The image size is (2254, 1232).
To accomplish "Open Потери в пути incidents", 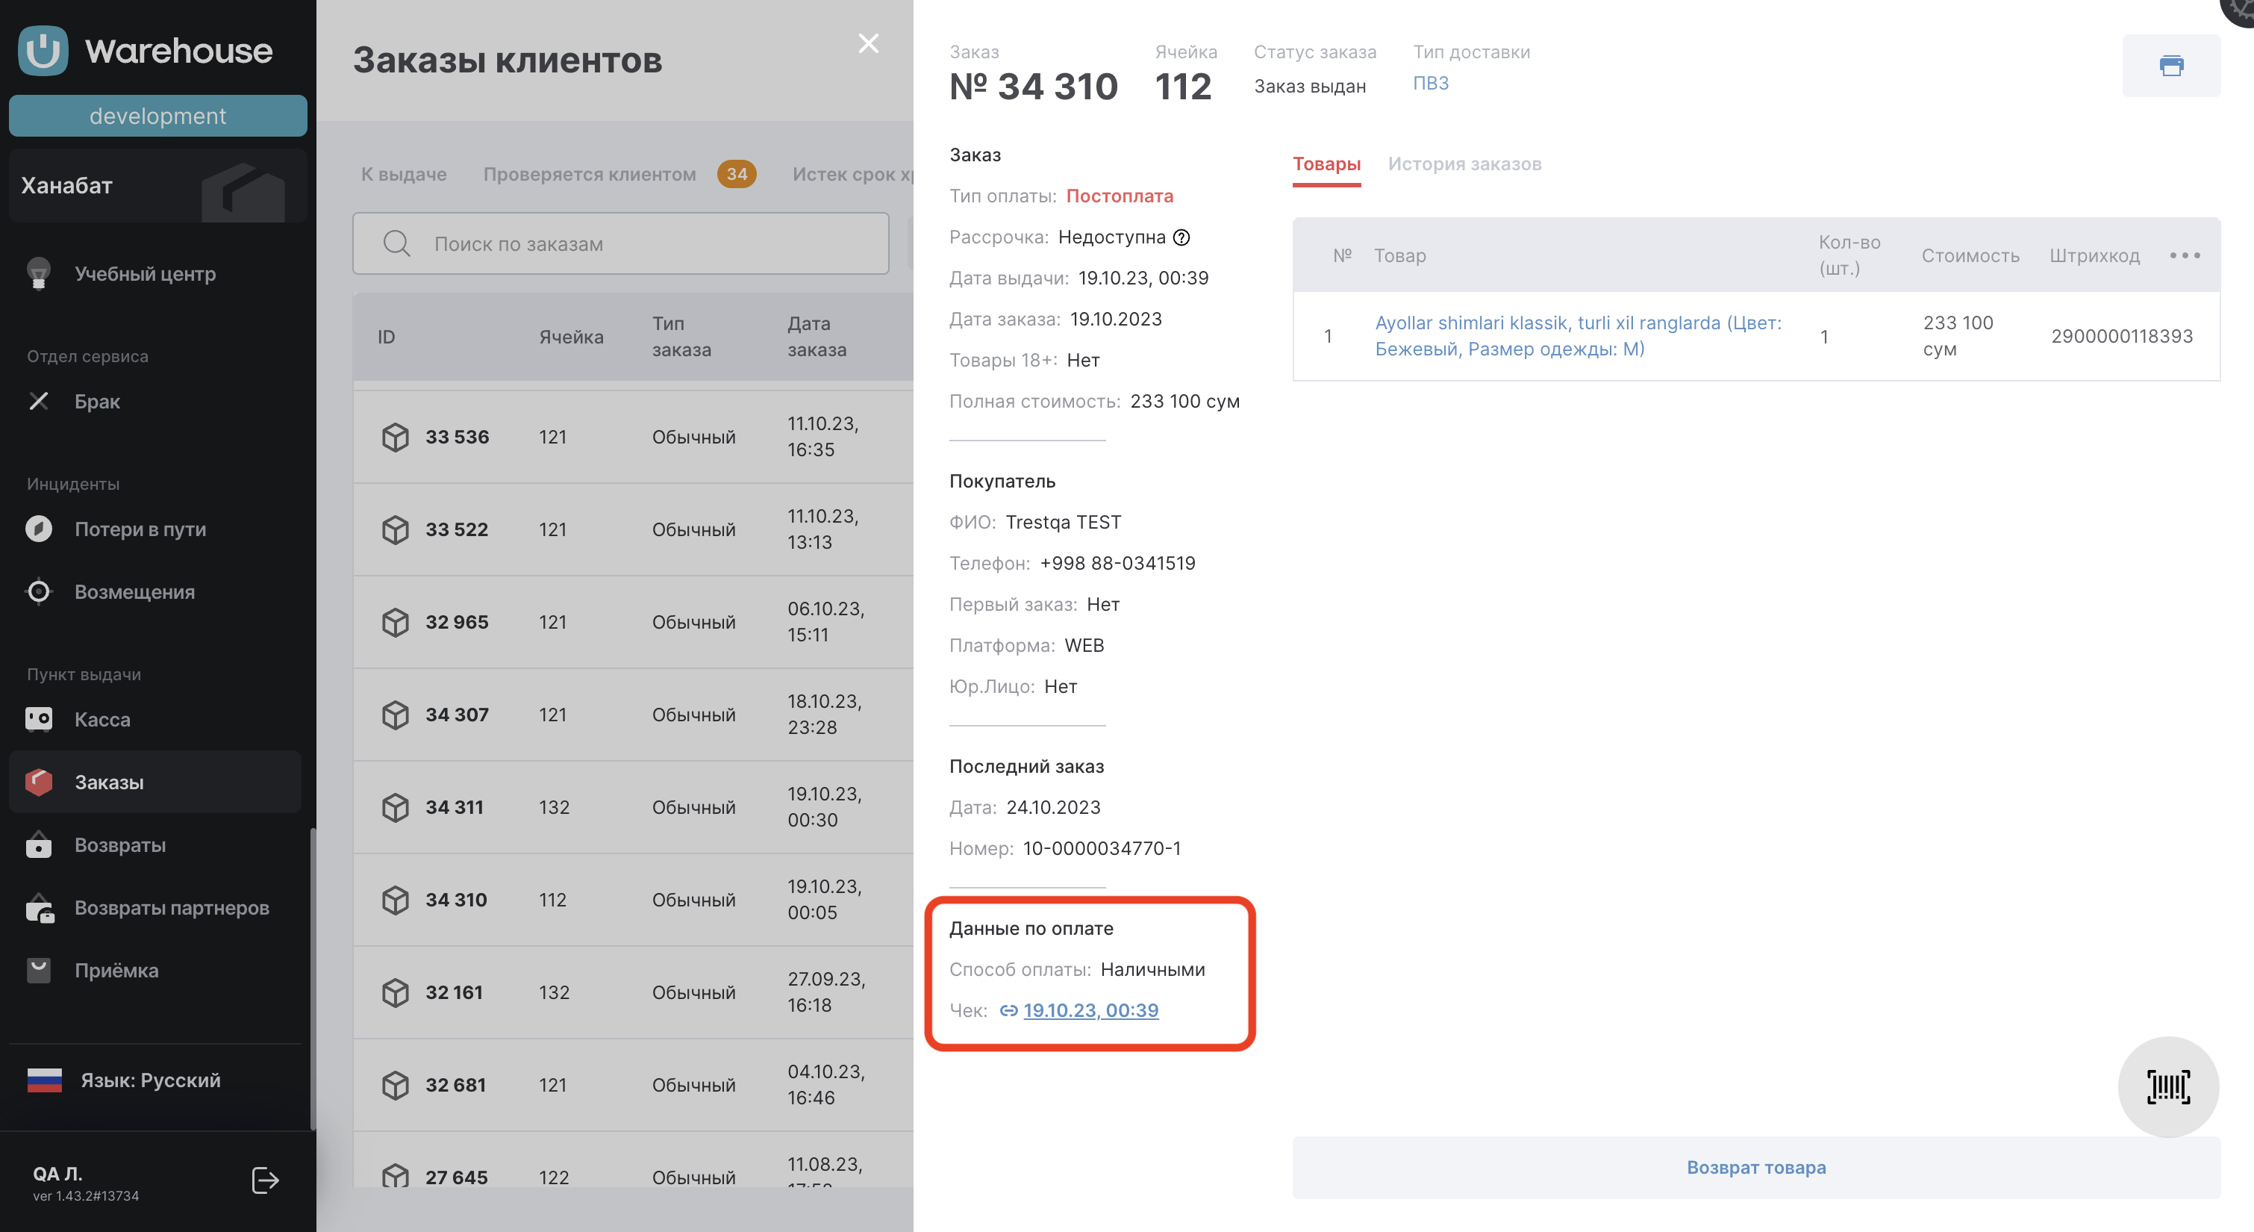I will (x=140, y=529).
